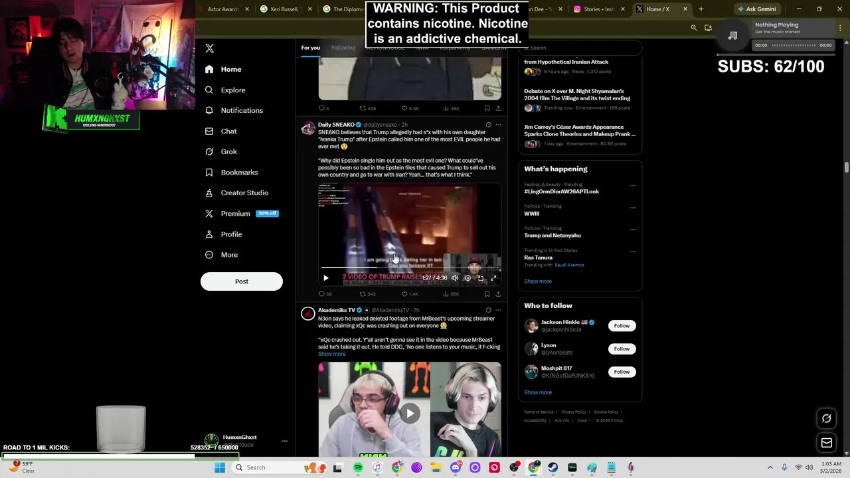Switch to the For you tab
Viewport: 850px width, 478px height.
310,48
